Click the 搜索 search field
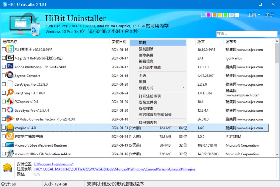The image size is (280, 187). [247, 33]
